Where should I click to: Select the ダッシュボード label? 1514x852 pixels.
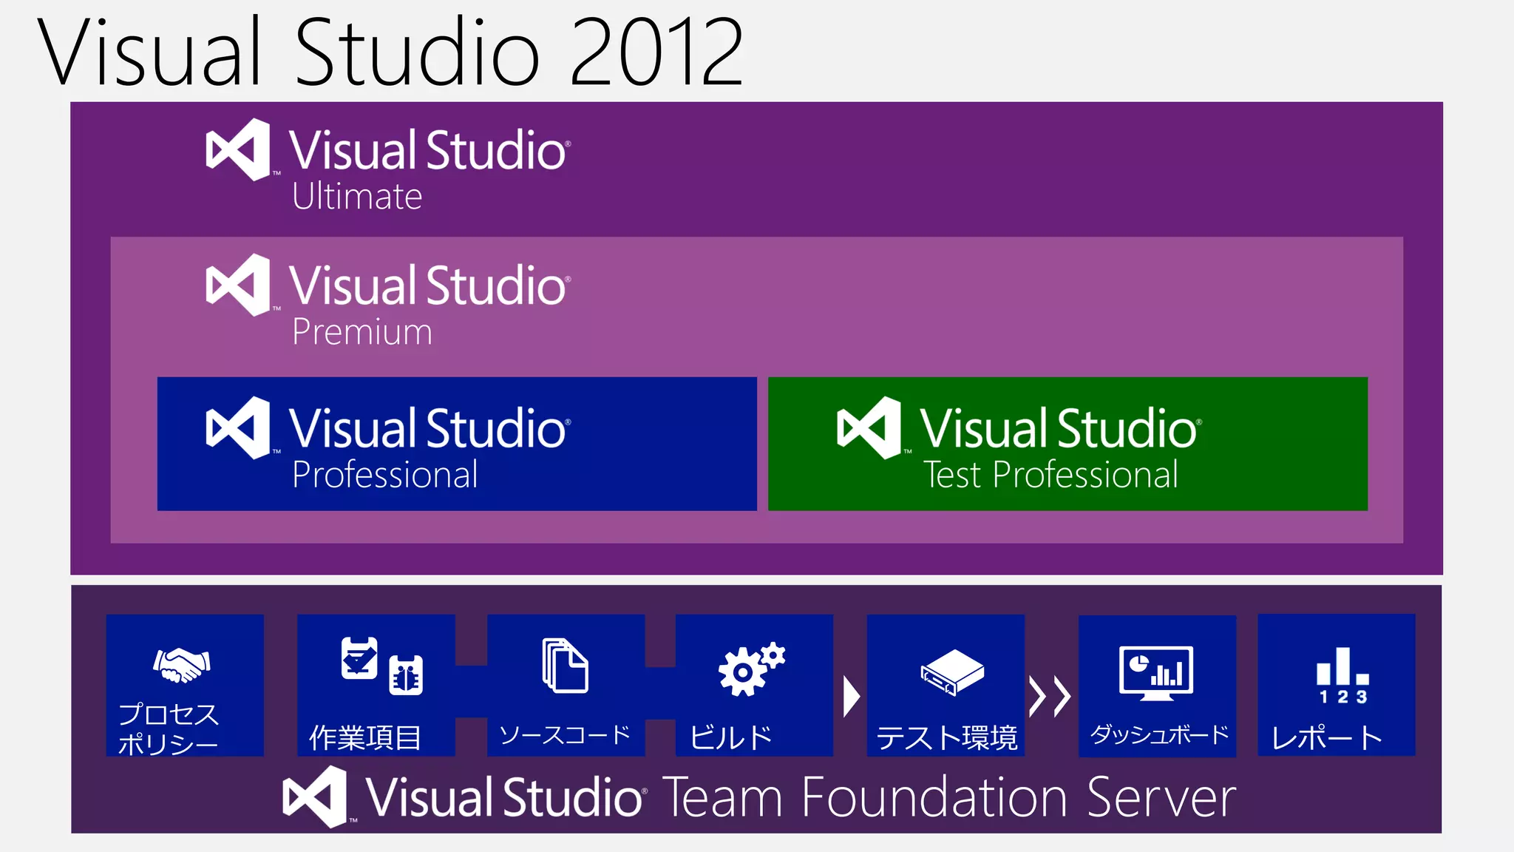1159,734
